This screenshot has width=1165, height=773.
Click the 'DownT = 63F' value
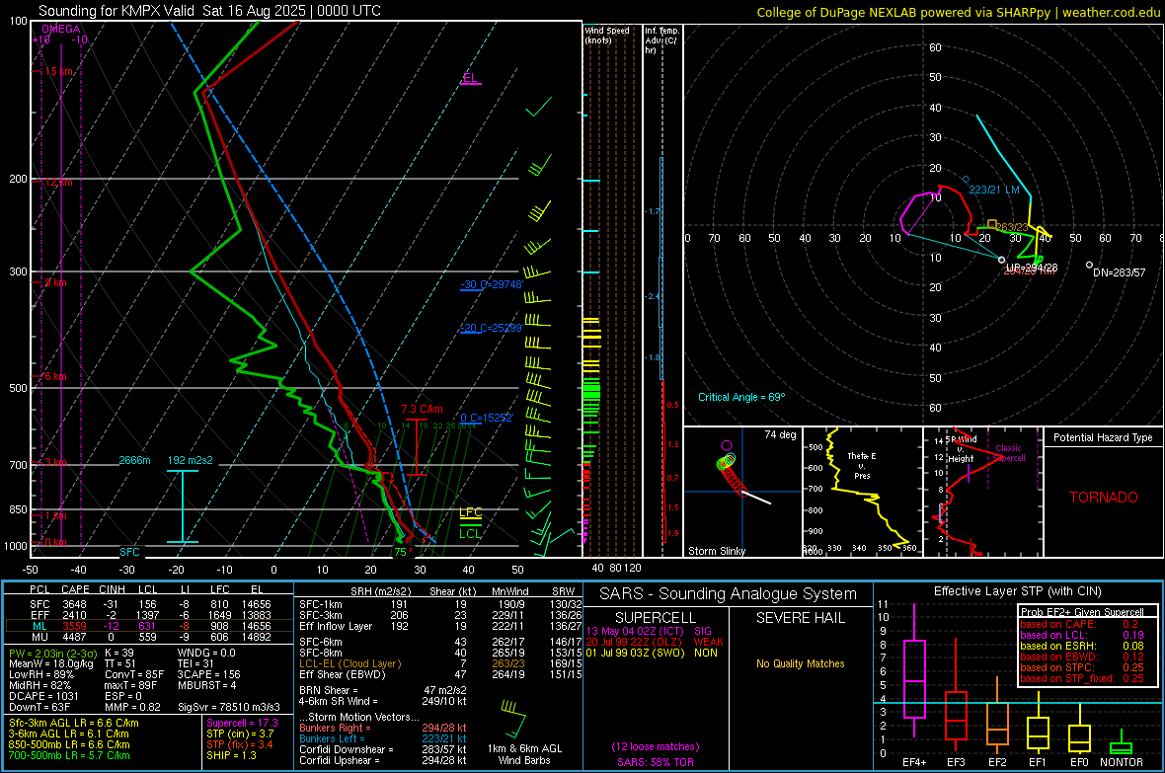39,708
